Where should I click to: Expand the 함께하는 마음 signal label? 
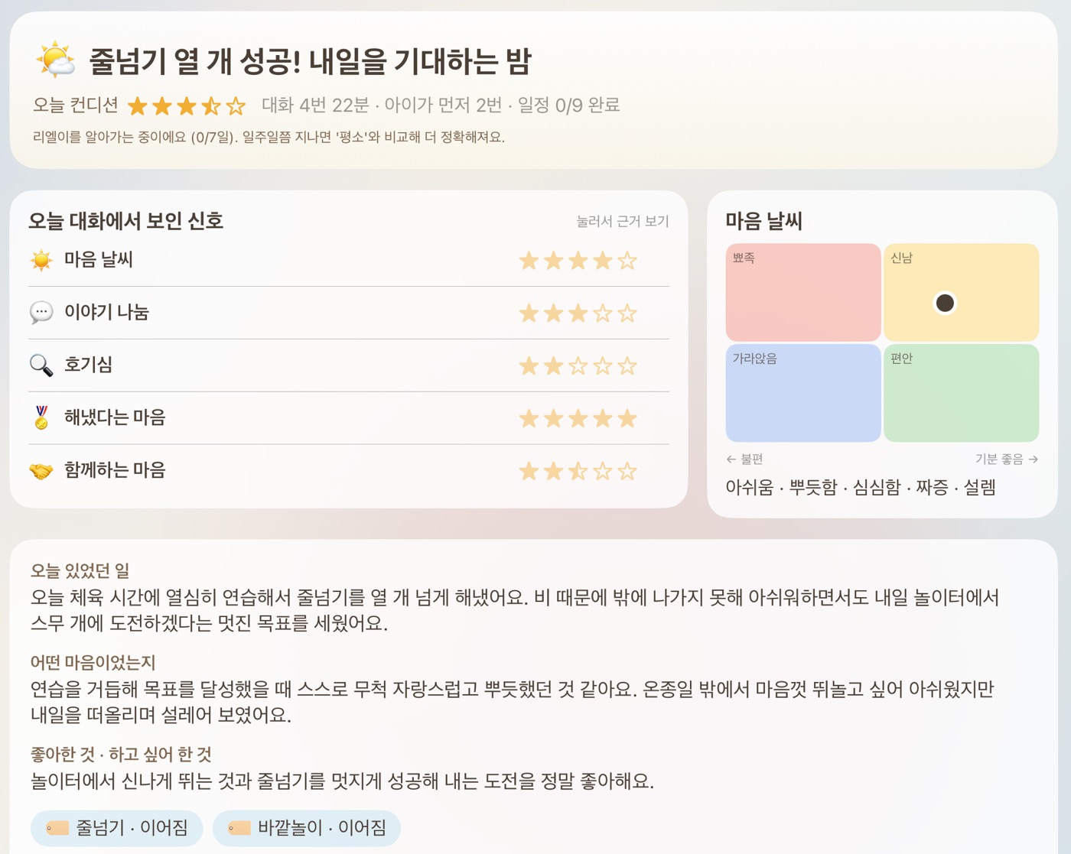pyautogui.click(x=115, y=470)
